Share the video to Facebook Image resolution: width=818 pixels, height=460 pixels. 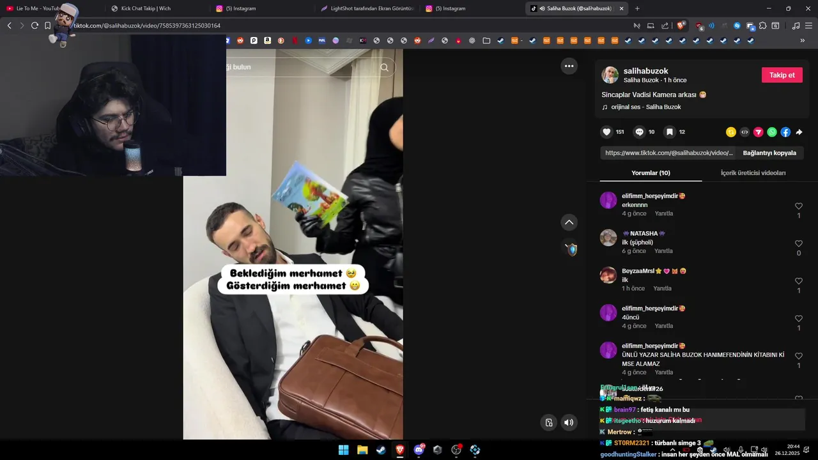[785, 132]
